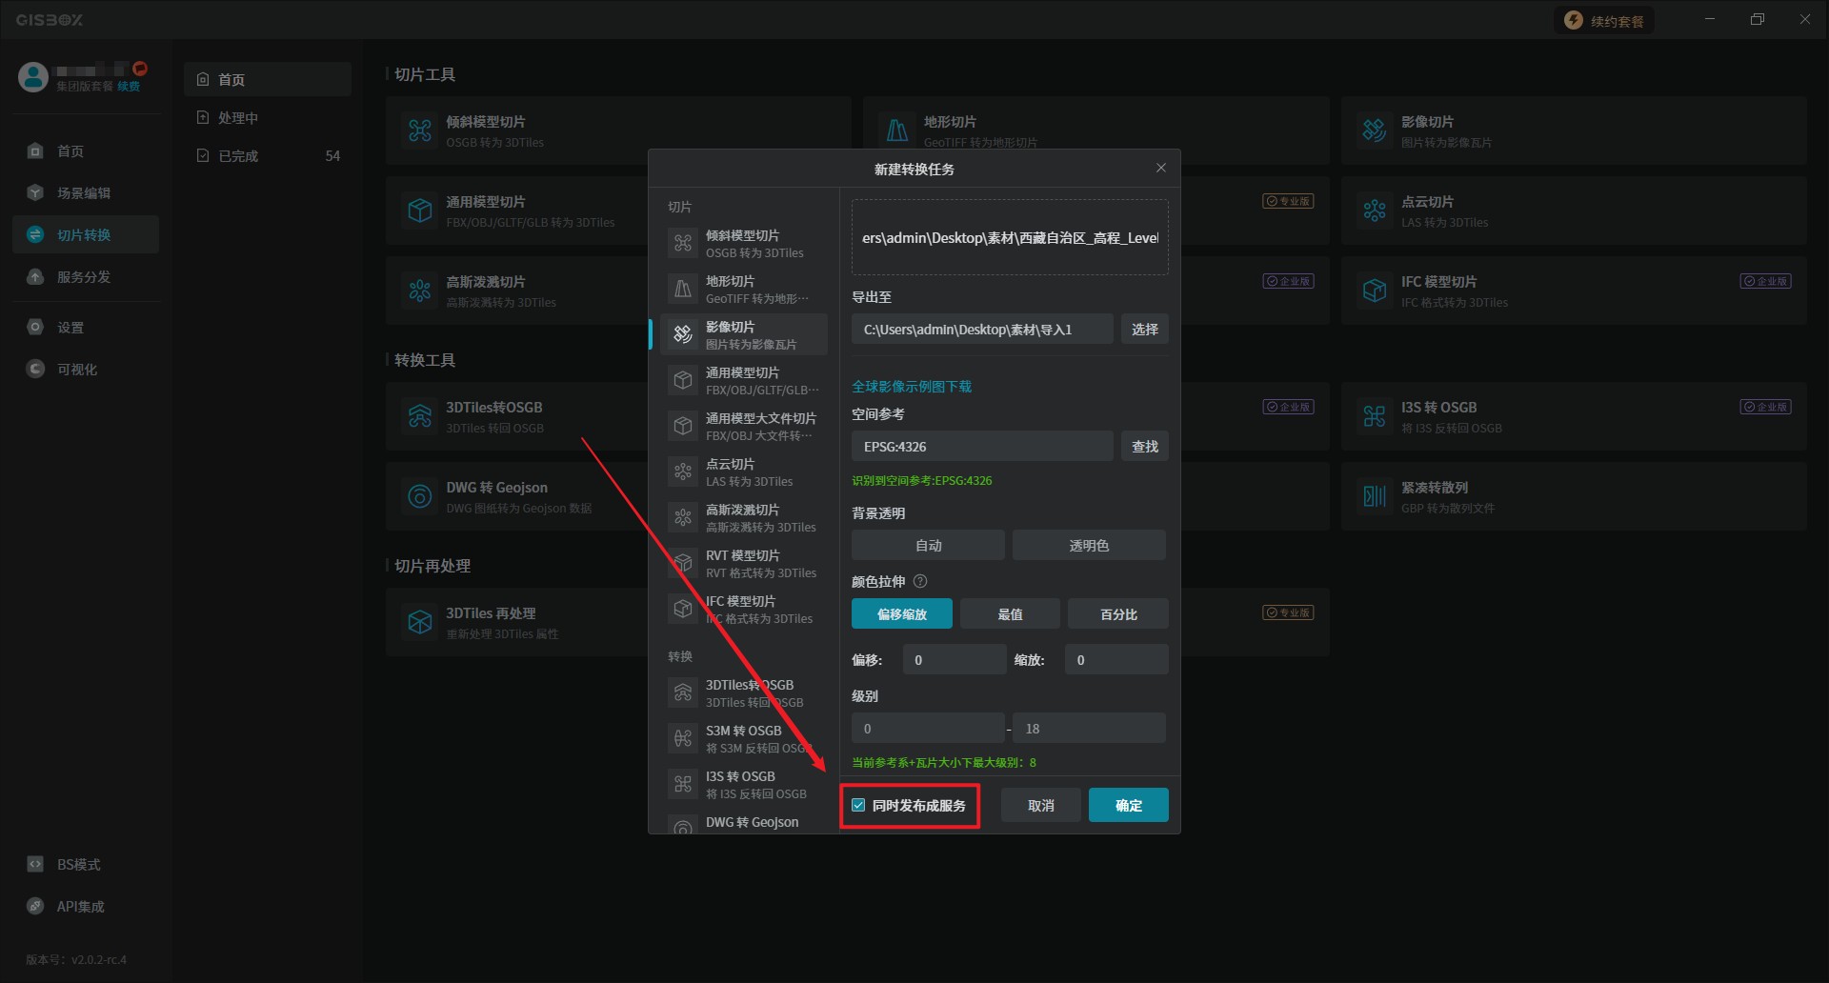
Task: Choose the 百分比 color stretch mode
Action: point(1118,614)
